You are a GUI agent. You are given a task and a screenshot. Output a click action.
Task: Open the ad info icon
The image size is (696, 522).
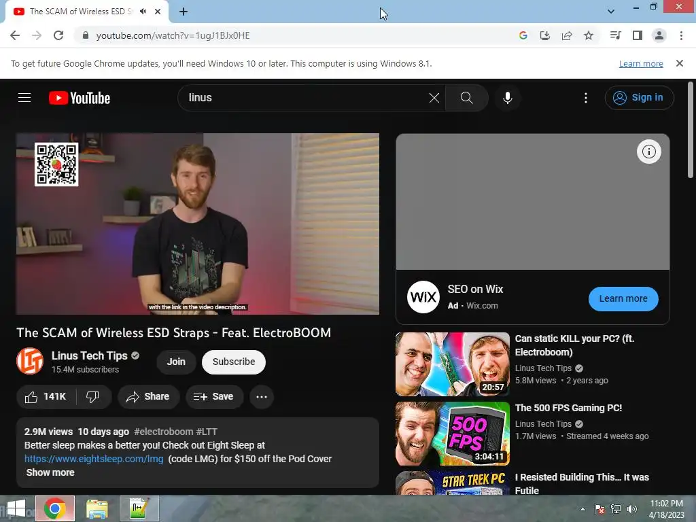[649, 152]
